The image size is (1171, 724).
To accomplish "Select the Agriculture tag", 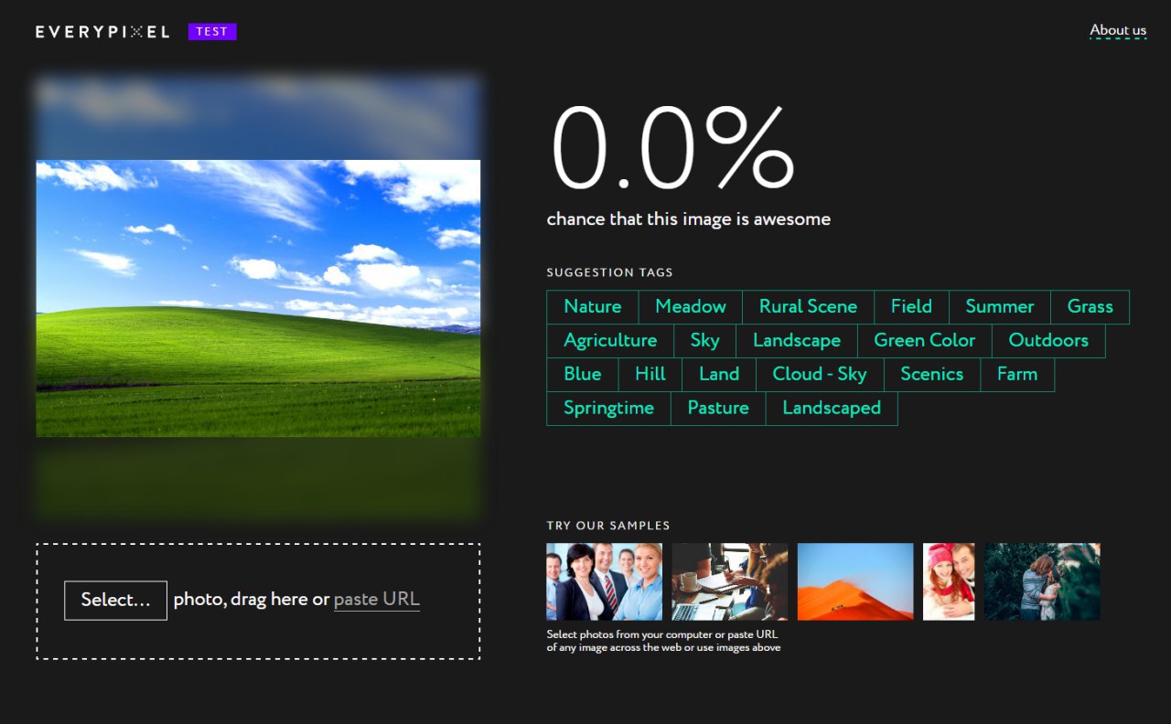I will [610, 341].
